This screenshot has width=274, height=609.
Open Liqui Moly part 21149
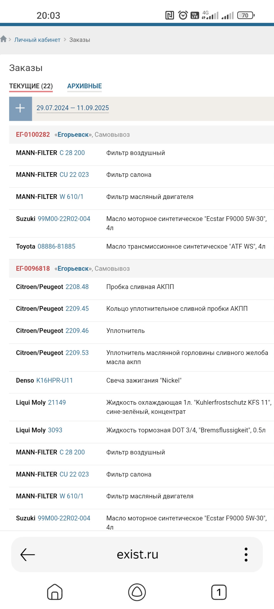click(x=57, y=403)
